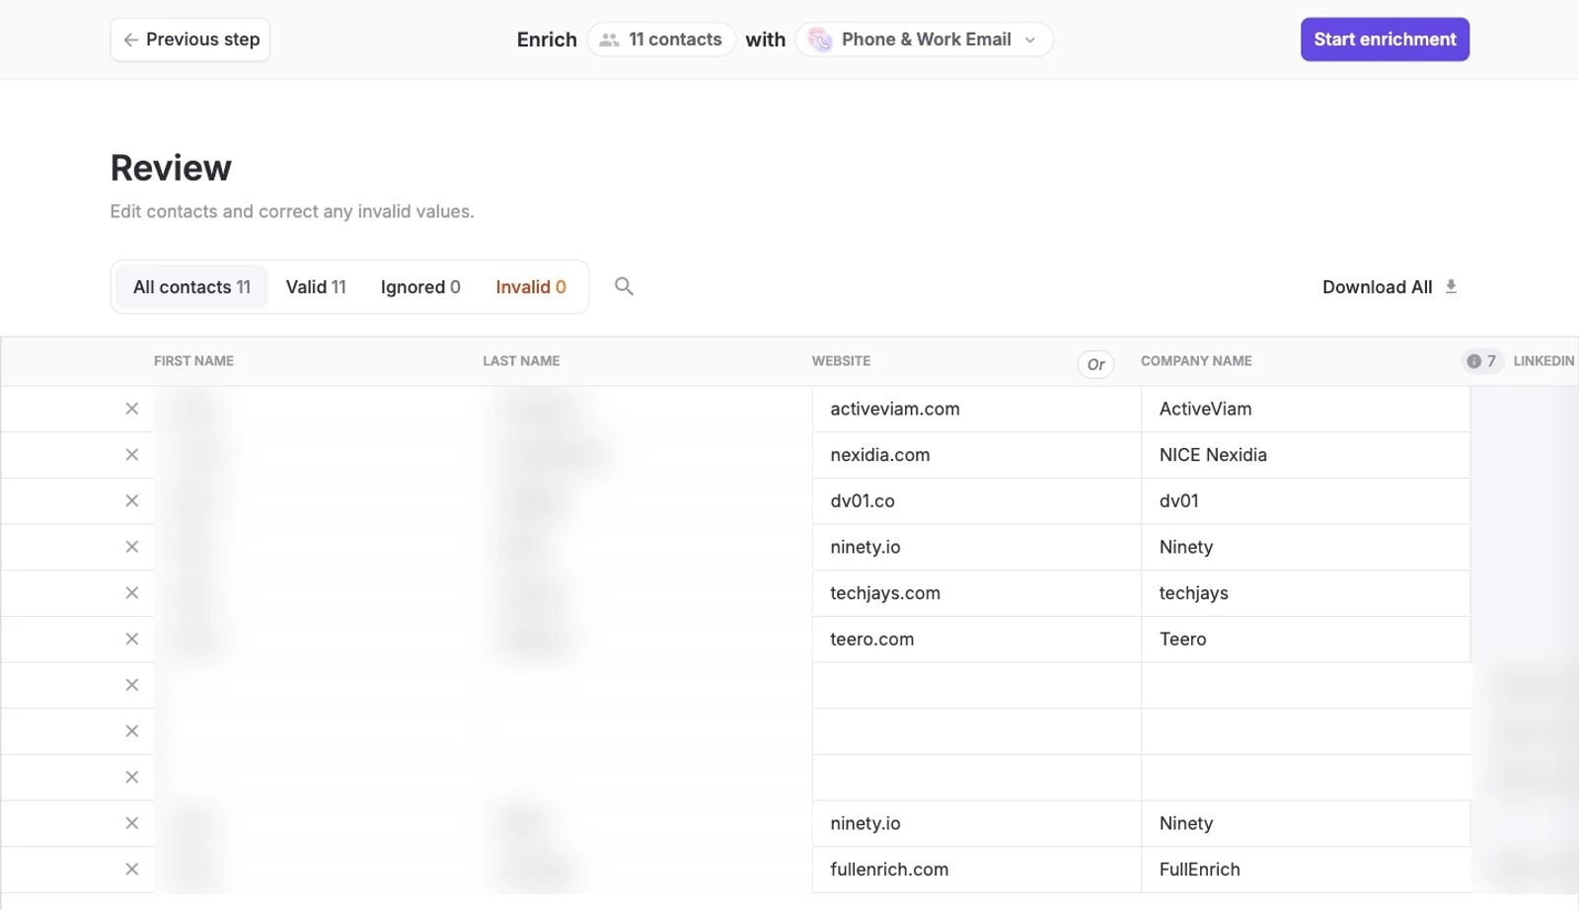Click the LAST NAME column header

click(521, 361)
